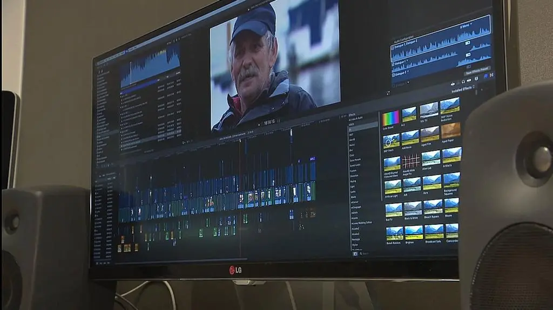
Task: Toggle the skimming waveform icon
Action: [x=453, y=84]
